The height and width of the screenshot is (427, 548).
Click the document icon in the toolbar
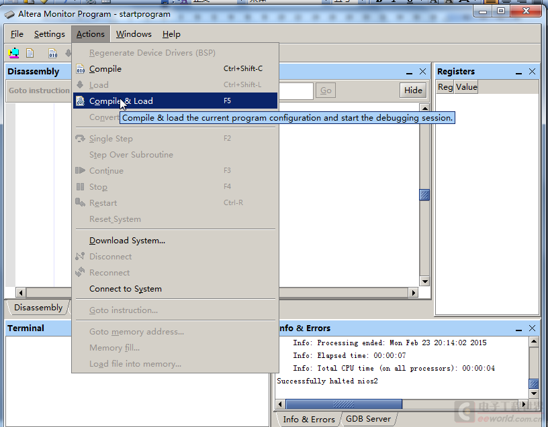click(x=30, y=53)
